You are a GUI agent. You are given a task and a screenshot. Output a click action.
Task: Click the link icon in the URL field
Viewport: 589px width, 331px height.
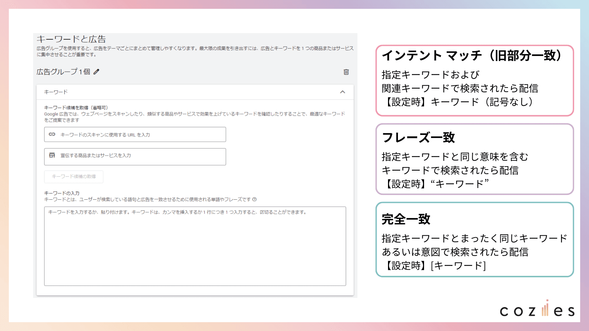(52, 135)
